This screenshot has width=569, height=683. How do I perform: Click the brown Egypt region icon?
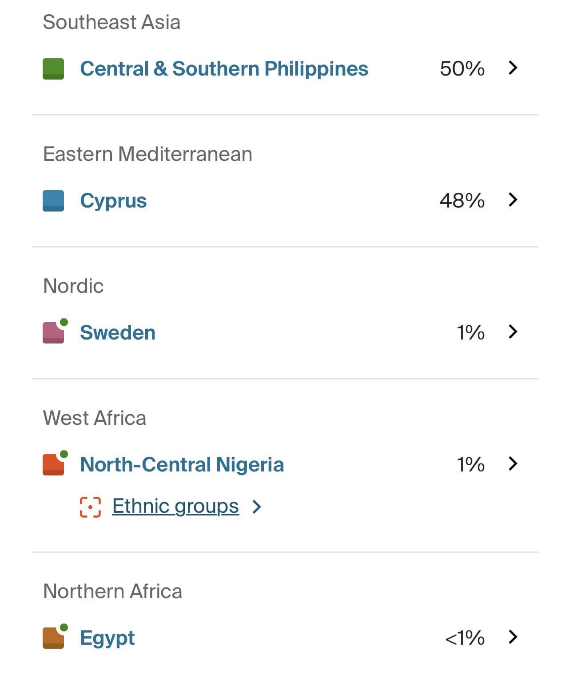[53, 638]
